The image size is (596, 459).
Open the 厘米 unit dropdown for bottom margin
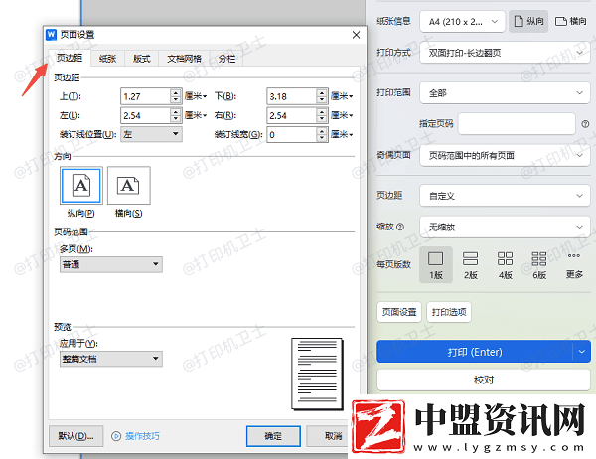(x=342, y=96)
